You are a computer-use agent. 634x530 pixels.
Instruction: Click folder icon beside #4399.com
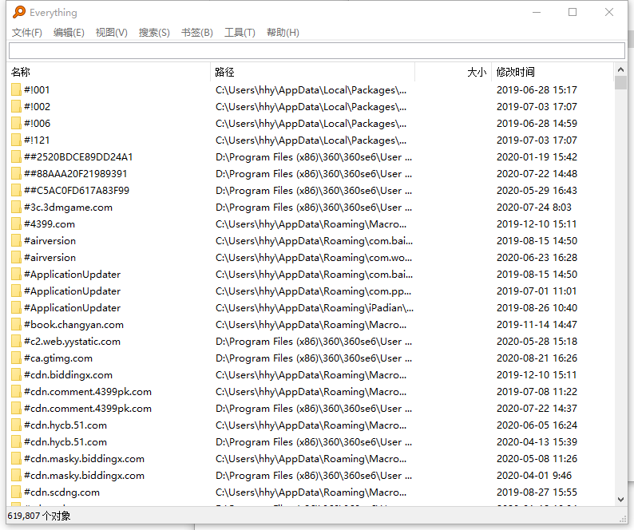tap(16, 224)
